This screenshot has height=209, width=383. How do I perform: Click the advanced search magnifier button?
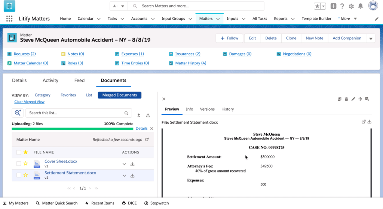point(18,113)
